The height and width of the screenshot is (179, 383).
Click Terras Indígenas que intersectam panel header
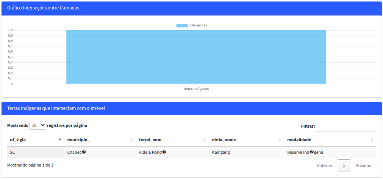[x=56, y=108]
